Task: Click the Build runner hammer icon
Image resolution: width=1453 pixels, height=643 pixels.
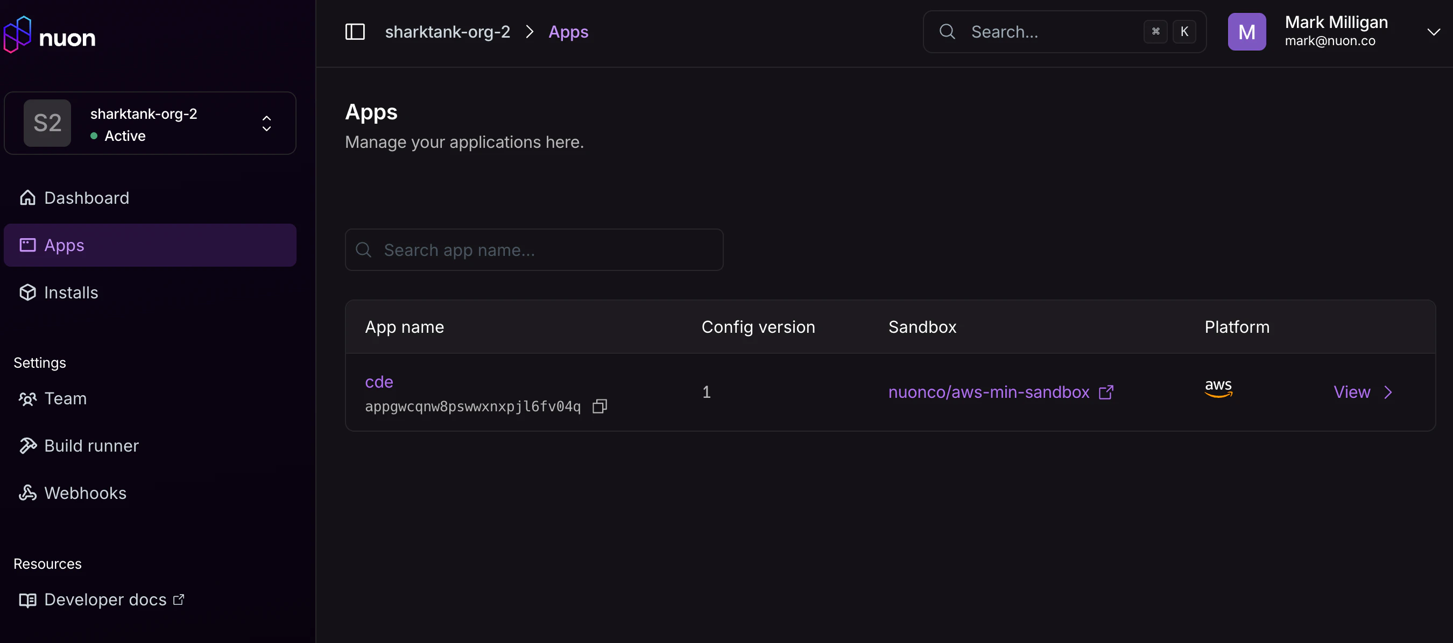Action: tap(27, 446)
